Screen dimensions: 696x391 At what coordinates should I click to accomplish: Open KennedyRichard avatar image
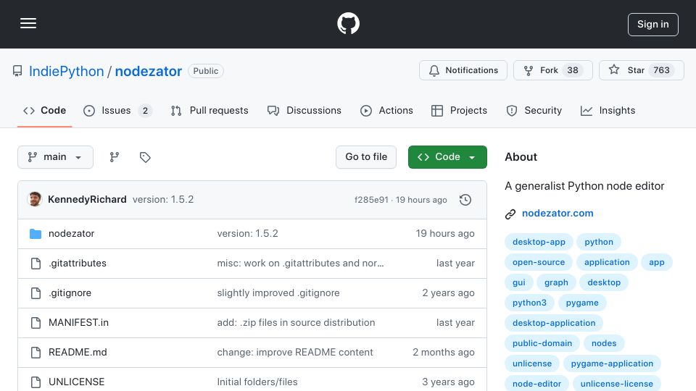click(x=35, y=200)
